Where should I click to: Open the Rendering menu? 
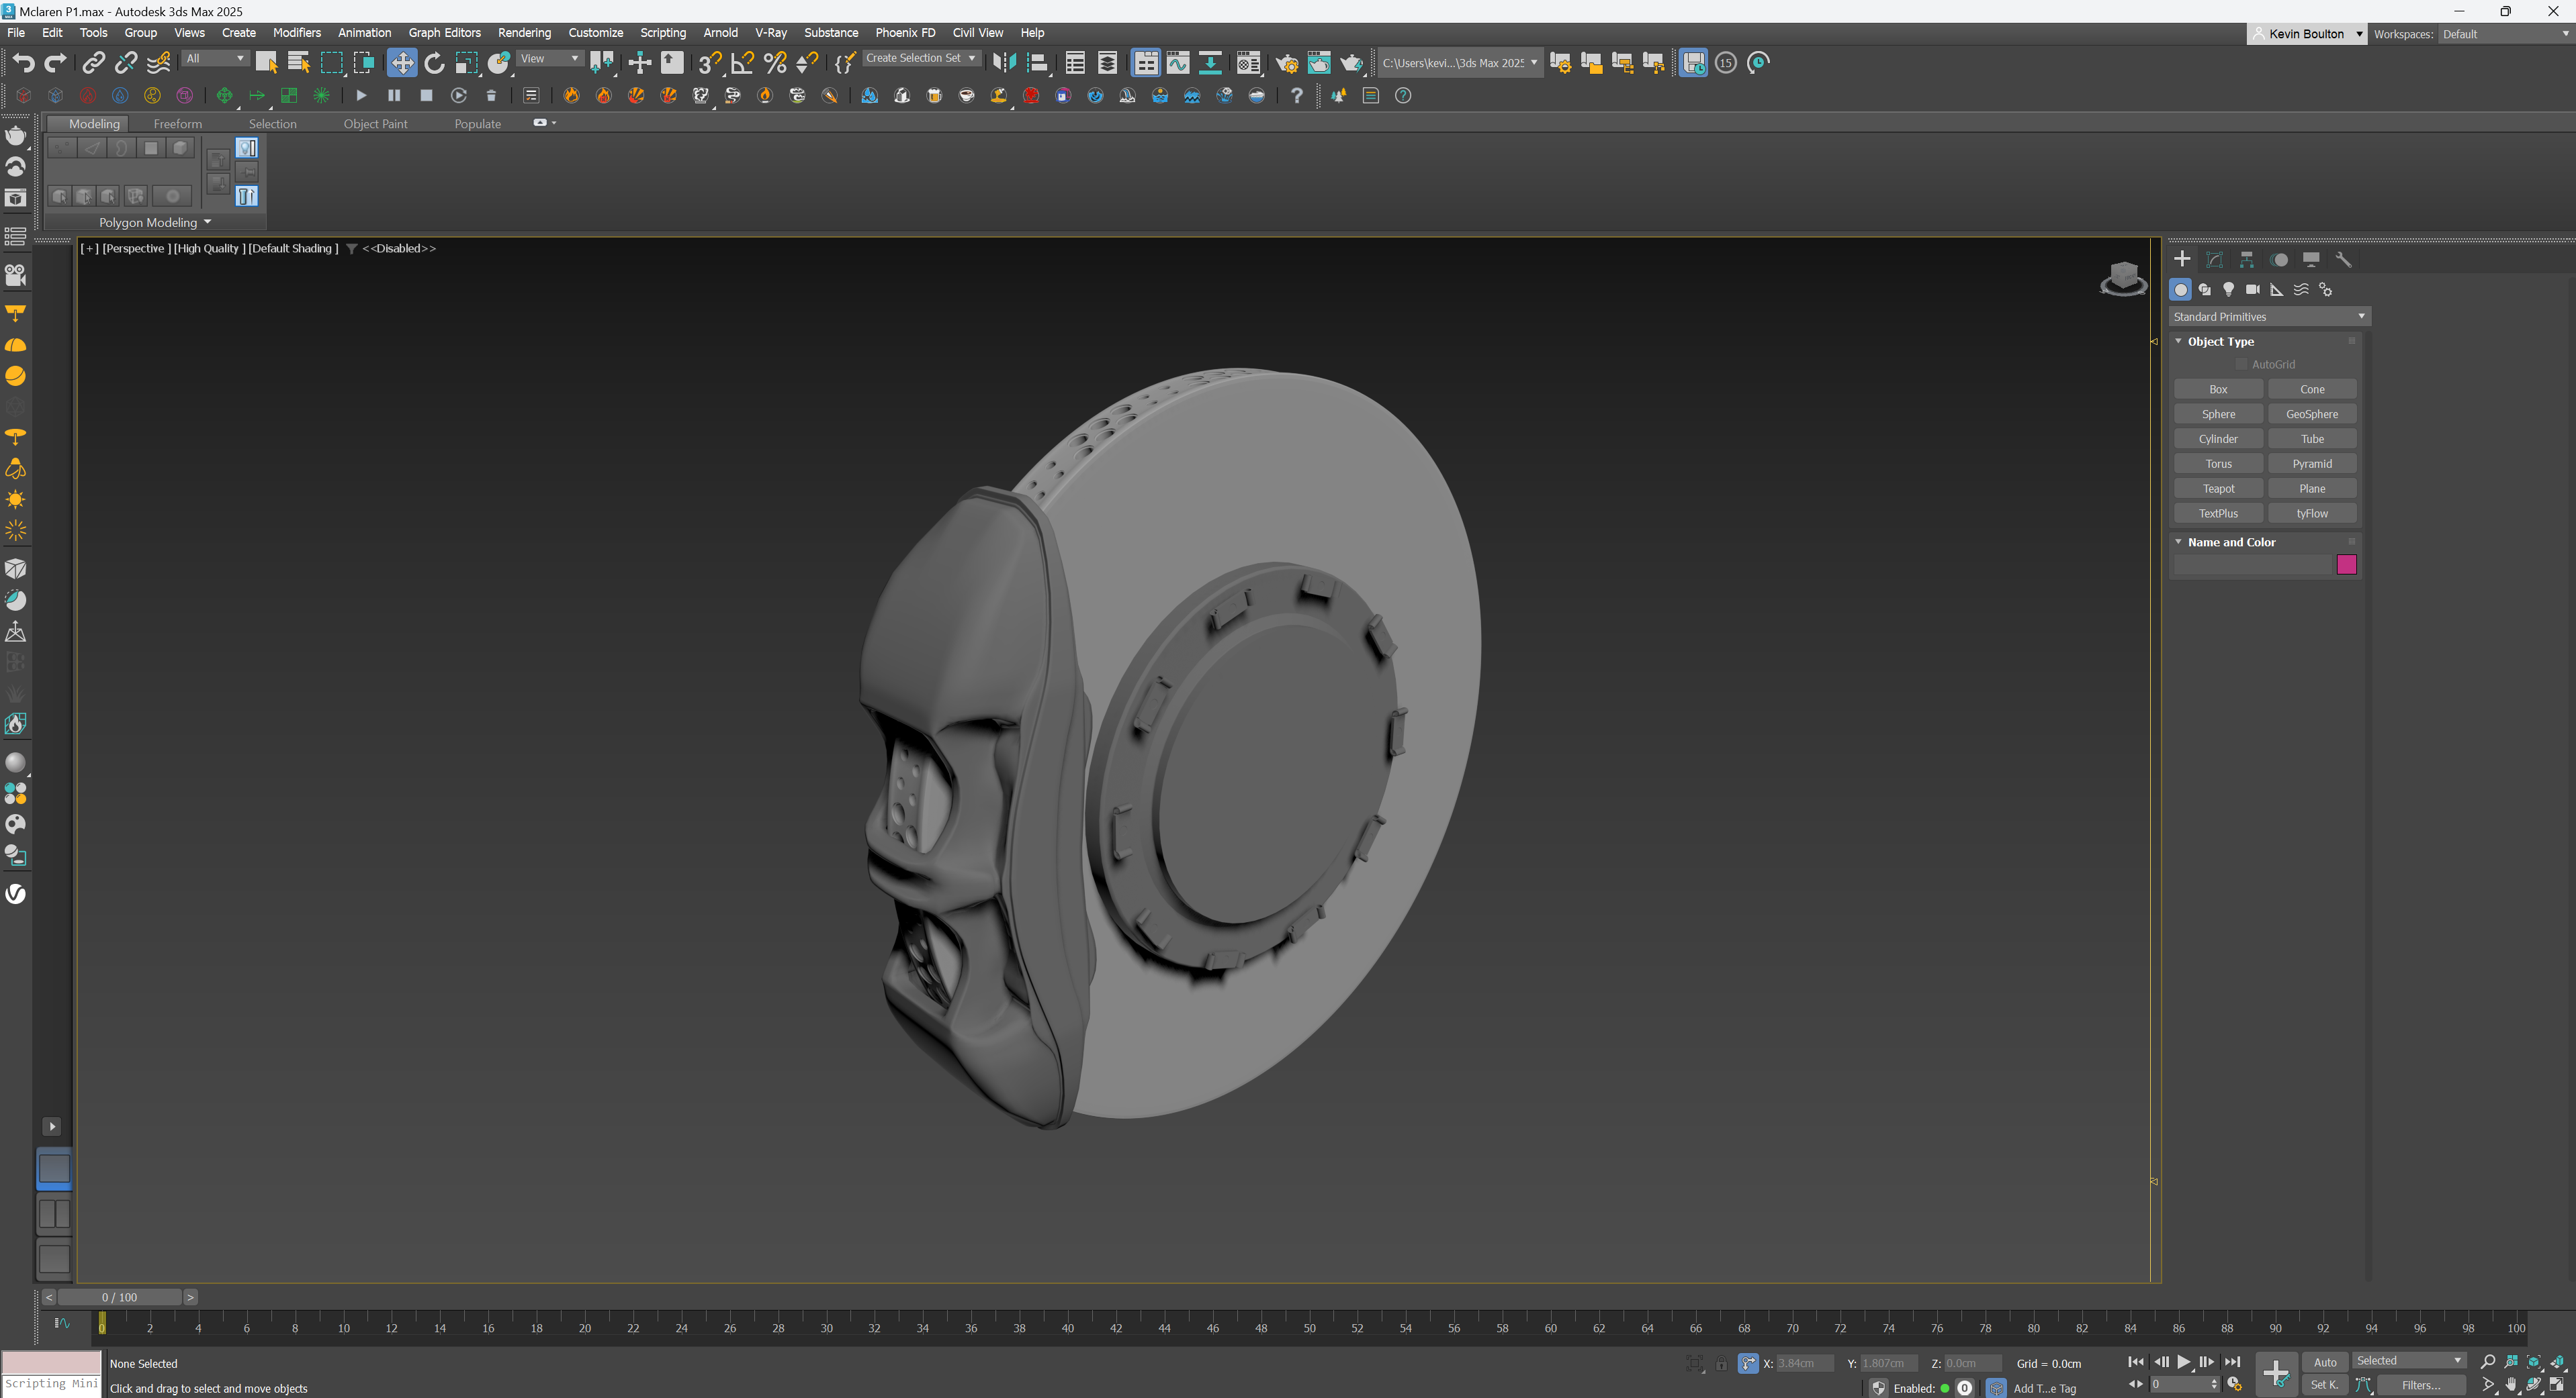coord(524,33)
